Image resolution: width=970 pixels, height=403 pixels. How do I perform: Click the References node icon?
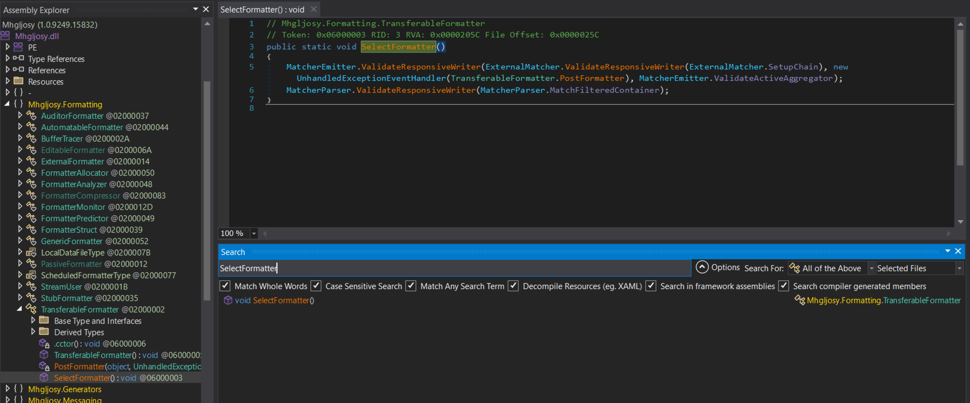18,70
